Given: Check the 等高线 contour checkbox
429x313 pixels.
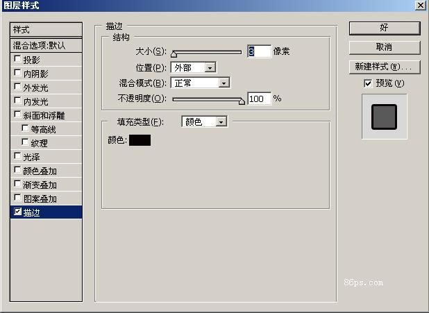Looking at the screenshot, I should click(x=25, y=128).
